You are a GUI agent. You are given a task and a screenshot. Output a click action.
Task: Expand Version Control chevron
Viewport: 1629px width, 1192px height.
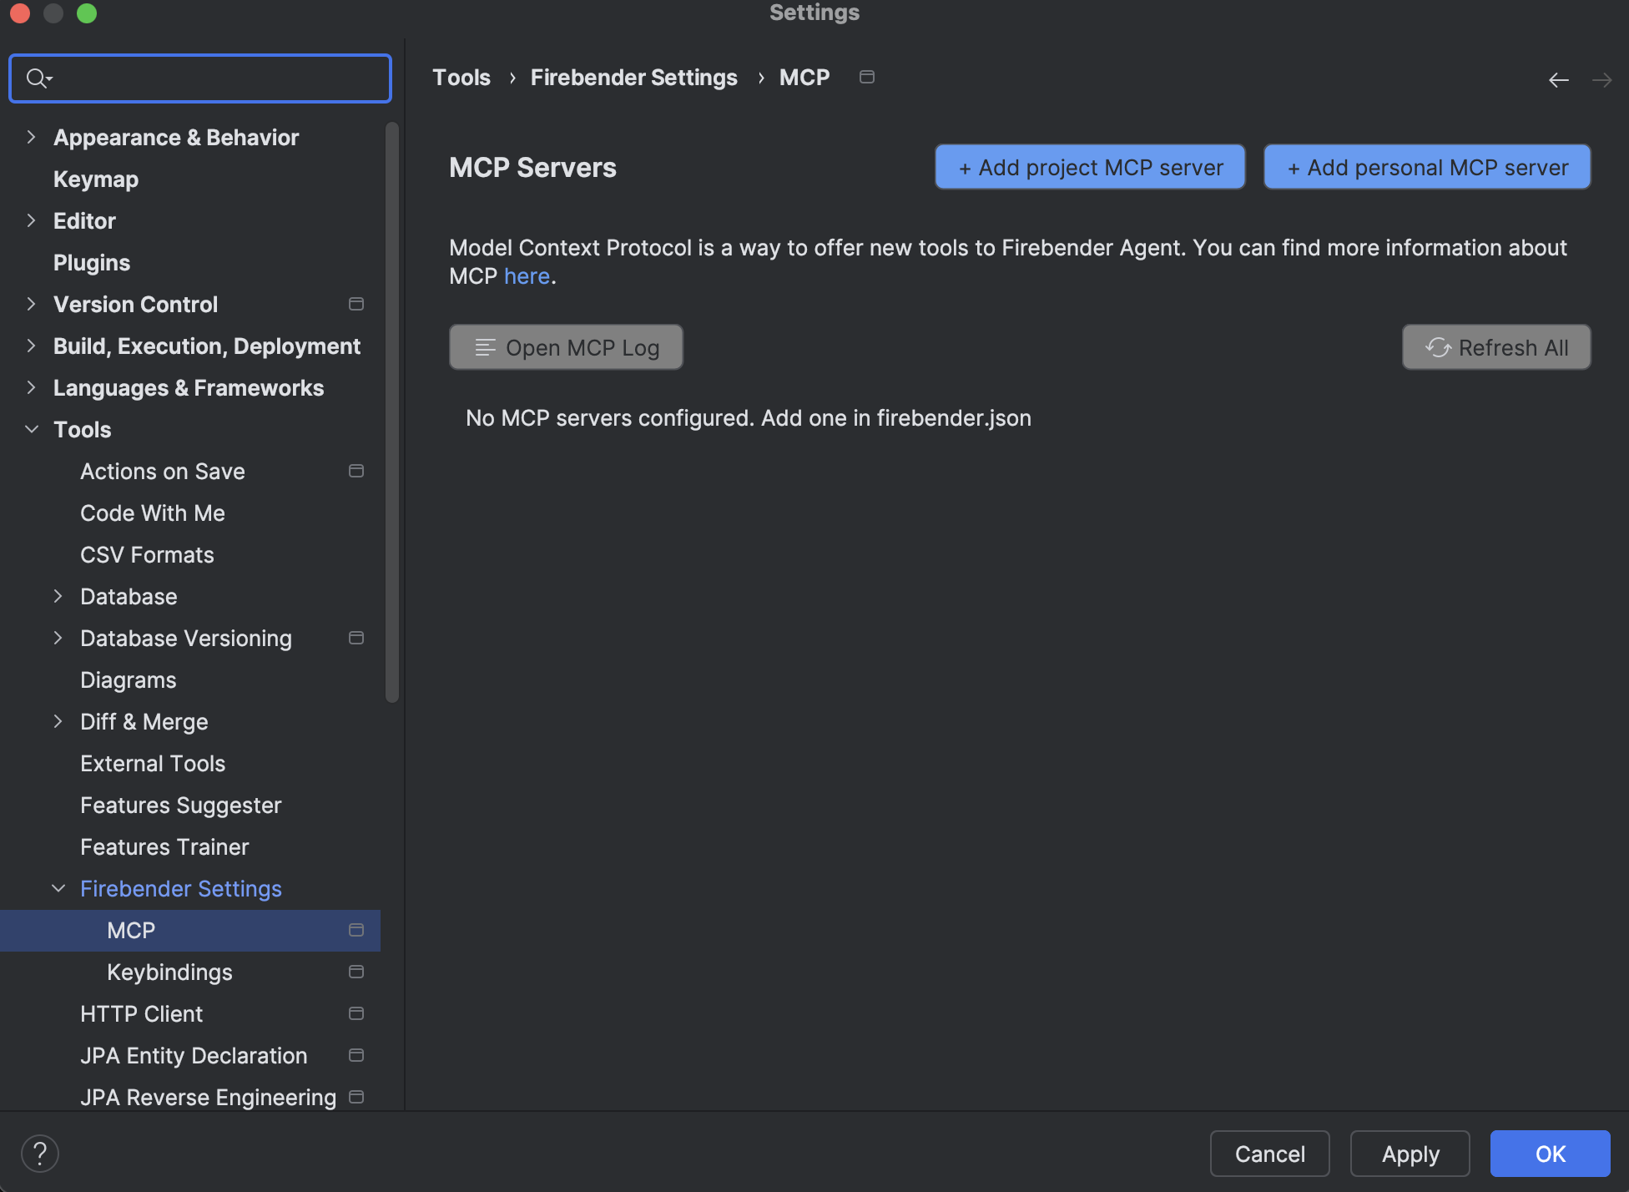coord(31,304)
